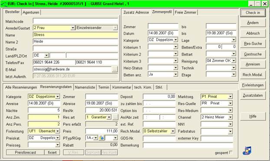The height and width of the screenshot is (161, 270).
Task: Click the Abbruch button
Action: pyautogui.click(x=253, y=33)
